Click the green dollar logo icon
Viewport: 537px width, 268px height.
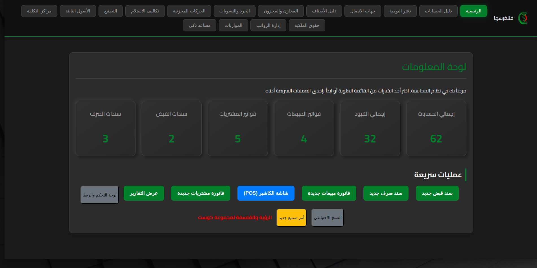pyautogui.click(x=523, y=18)
